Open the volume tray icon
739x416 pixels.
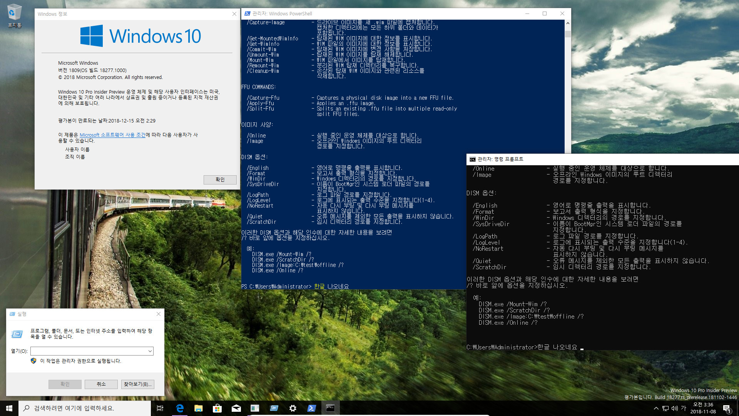[675, 408]
